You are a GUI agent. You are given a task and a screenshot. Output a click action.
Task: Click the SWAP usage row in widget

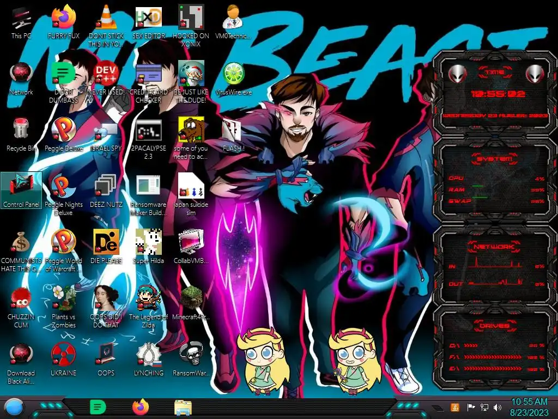click(x=497, y=201)
